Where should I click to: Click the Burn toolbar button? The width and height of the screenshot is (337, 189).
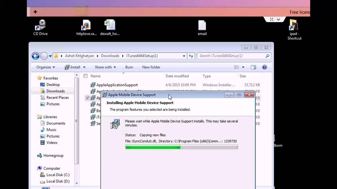click(x=129, y=67)
